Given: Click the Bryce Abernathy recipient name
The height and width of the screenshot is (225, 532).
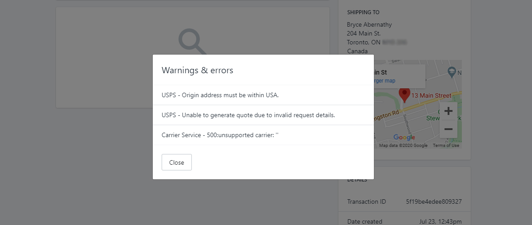Looking at the screenshot, I should 369,24.
